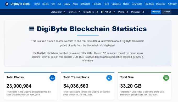Click the external-link icon beside DigiByte.org
The height and width of the screenshot is (102, 178).
click(x=97, y=12)
